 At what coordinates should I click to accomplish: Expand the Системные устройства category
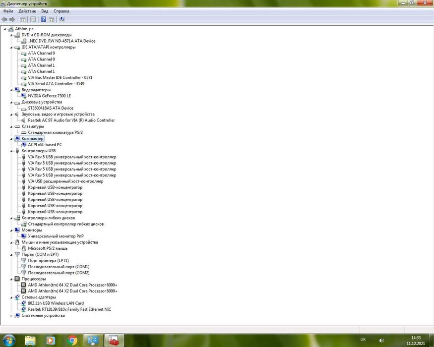click(x=11, y=316)
